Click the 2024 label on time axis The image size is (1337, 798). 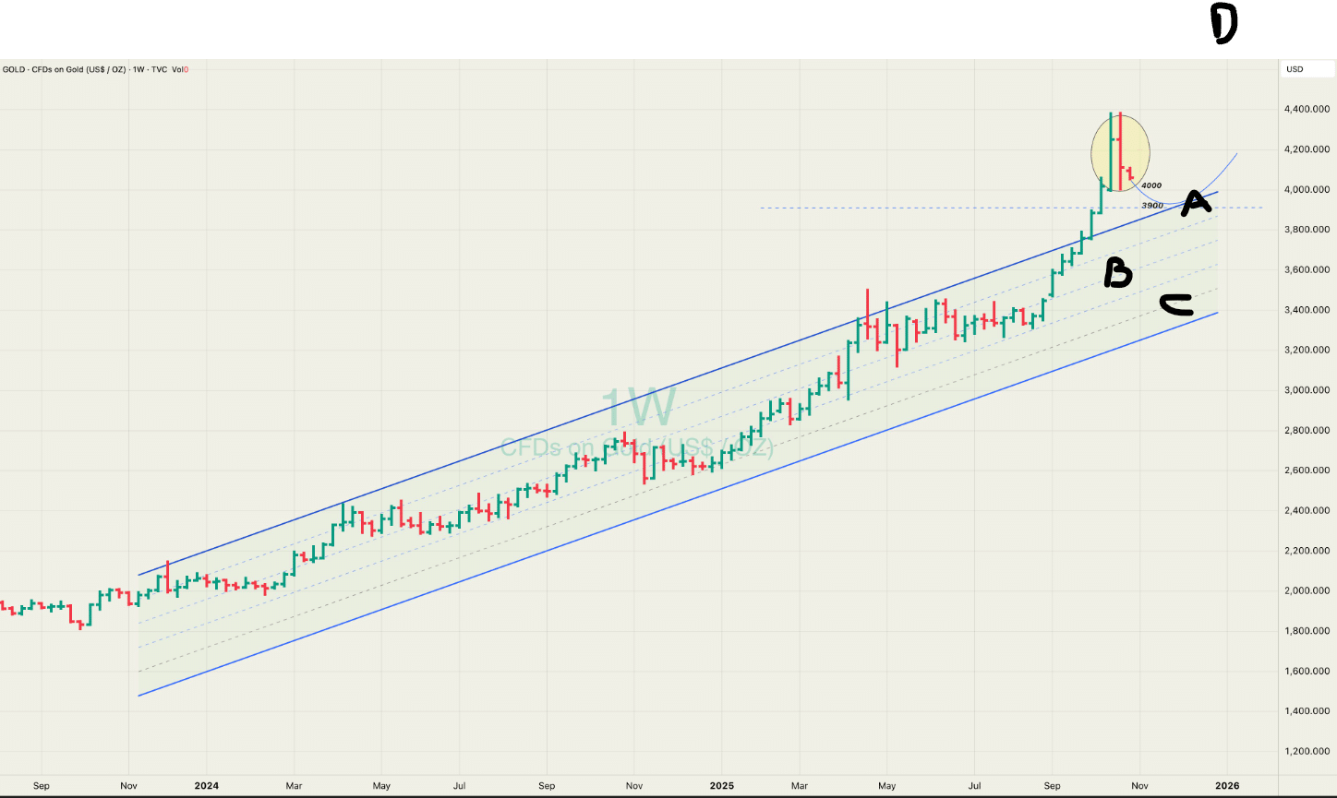point(206,786)
